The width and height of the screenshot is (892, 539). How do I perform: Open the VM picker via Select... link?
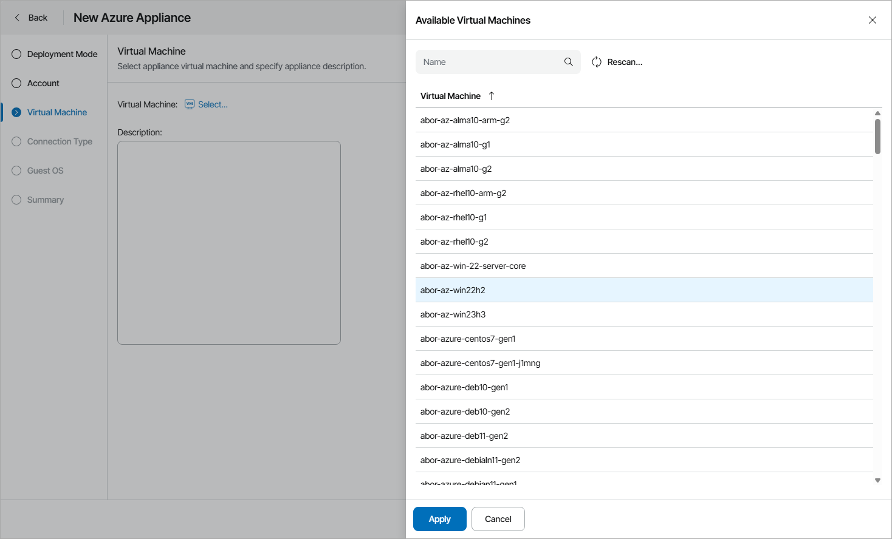212,104
